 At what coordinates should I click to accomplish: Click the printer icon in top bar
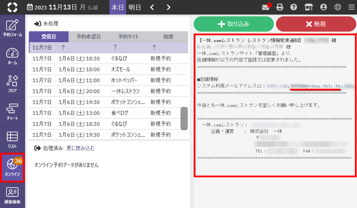pyautogui.click(x=280, y=7)
